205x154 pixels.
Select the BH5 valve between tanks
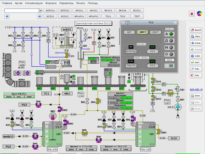85,133
